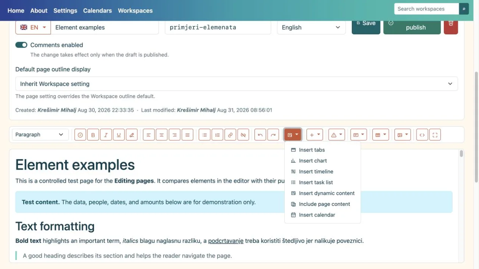The width and height of the screenshot is (479, 269).
Task: Choose Insert calendar from the menu
Action: 323,215
